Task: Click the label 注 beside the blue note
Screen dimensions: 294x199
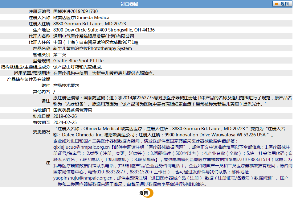Action: point(48,163)
